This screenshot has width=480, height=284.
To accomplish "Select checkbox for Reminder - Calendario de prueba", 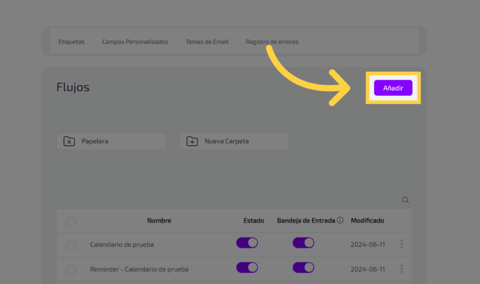I will click(71, 270).
